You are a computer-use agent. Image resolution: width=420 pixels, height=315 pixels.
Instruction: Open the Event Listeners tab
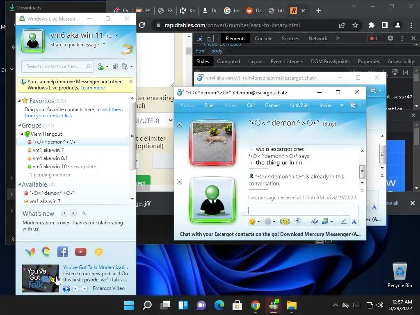pyautogui.click(x=287, y=62)
